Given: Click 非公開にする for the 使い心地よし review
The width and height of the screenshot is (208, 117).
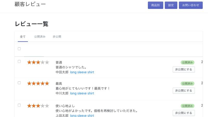Looking at the screenshot, I should [184, 113].
